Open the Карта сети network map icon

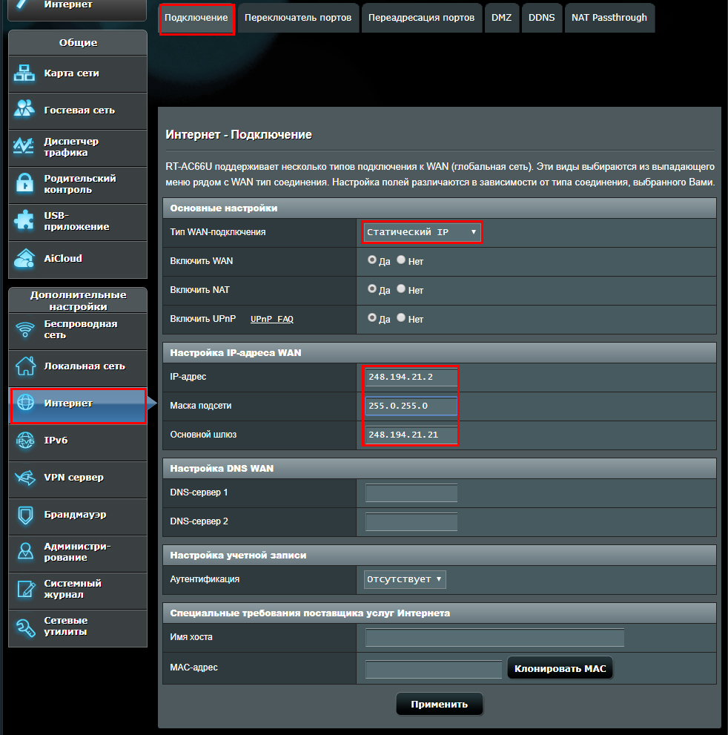25,73
